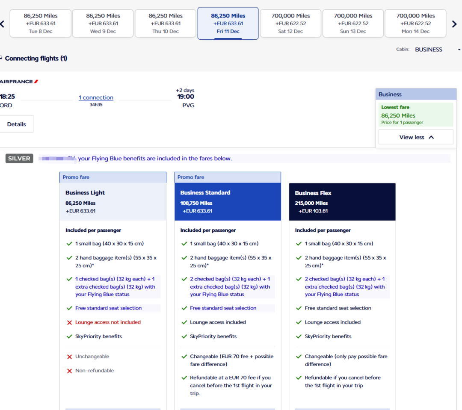Go to previous dates with left arrow
The width and height of the screenshot is (462, 410).
(x=2, y=24)
